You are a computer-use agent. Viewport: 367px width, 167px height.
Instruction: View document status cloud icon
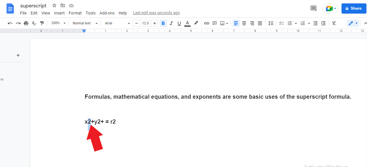click(x=71, y=5)
